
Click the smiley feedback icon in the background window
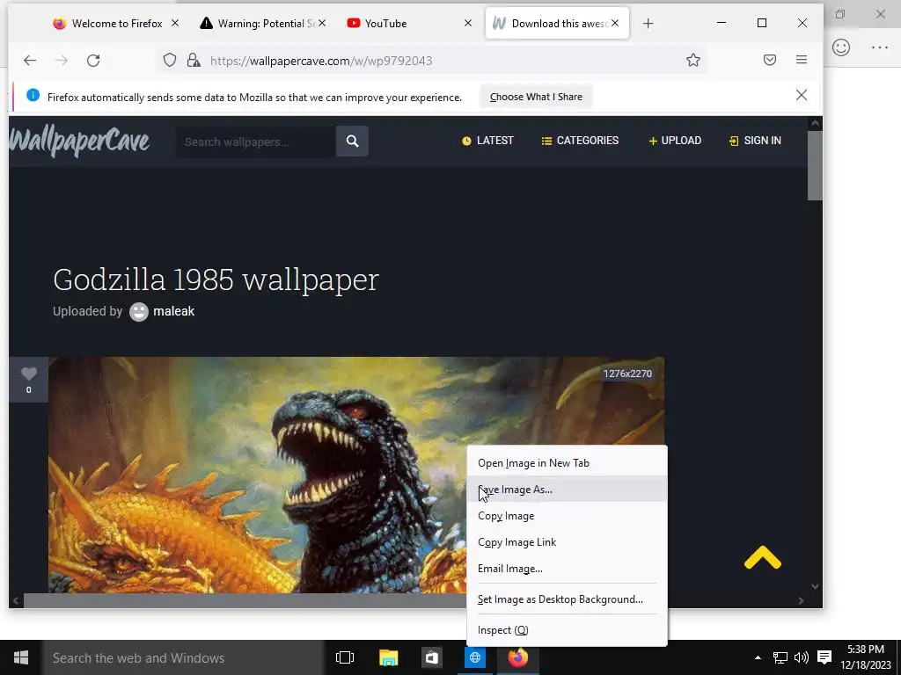(841, 47)
